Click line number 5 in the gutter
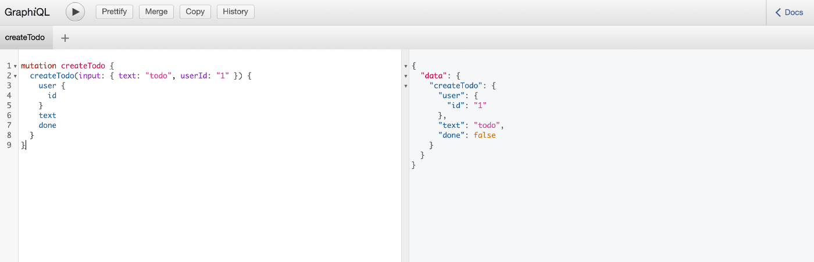 (x=9, y=105)
